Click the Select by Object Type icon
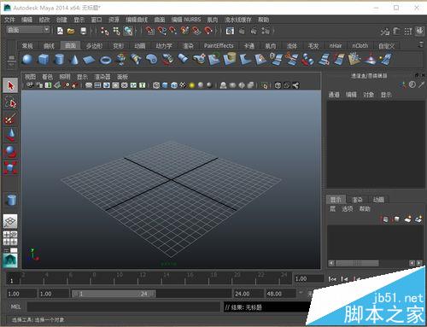The height and width of the screenshot is (327, 427). click(x=116, y=31)
